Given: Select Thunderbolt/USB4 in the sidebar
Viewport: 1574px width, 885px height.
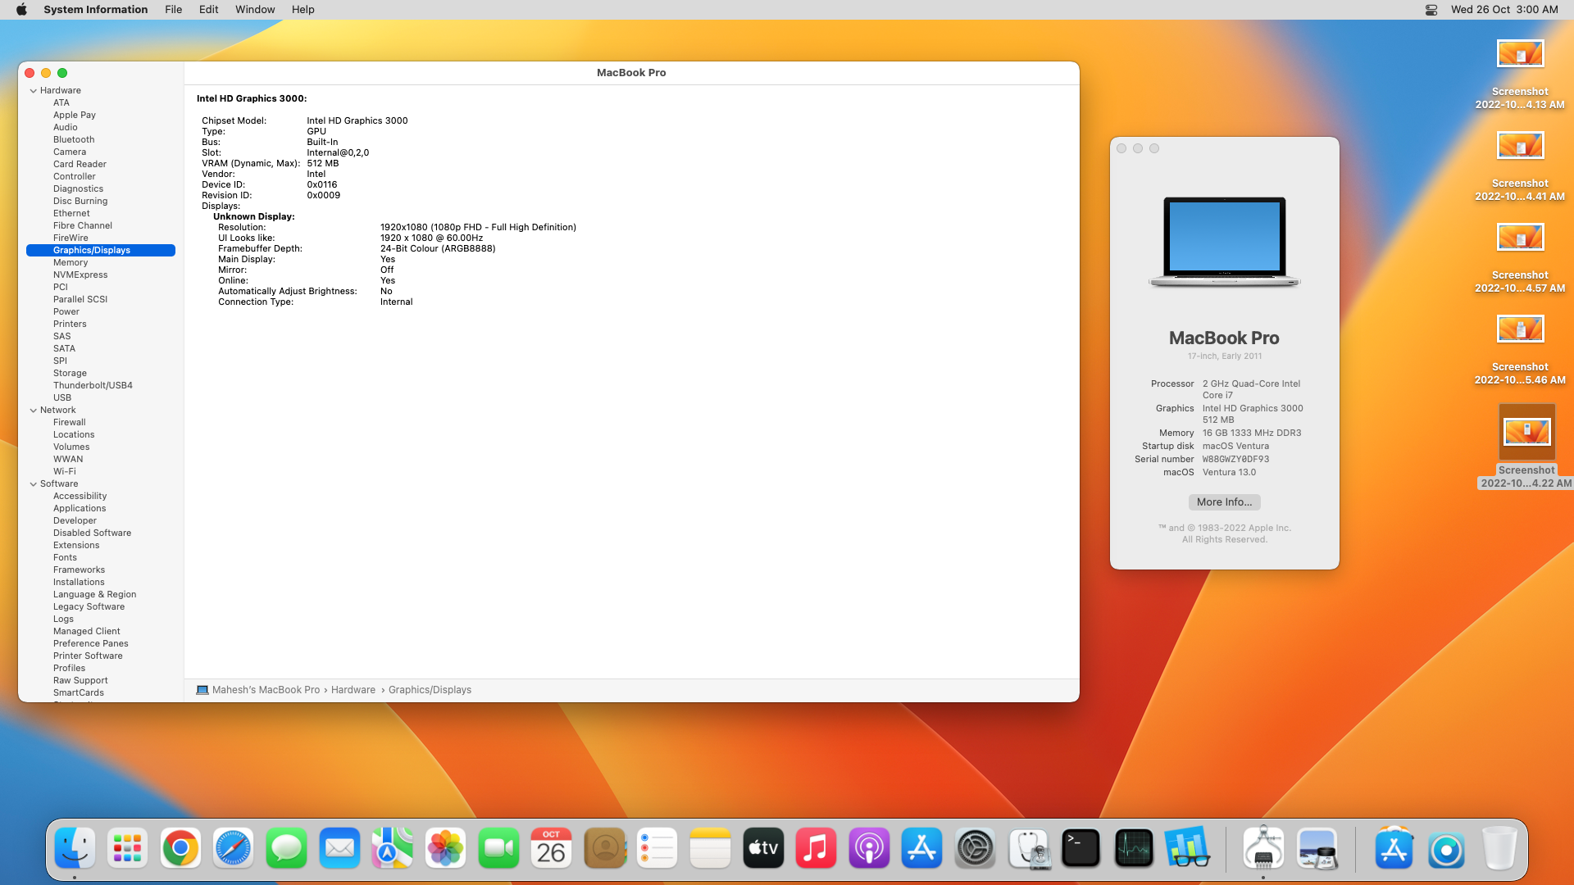Looking at the screenshot, I should click(x=93, y=386).
